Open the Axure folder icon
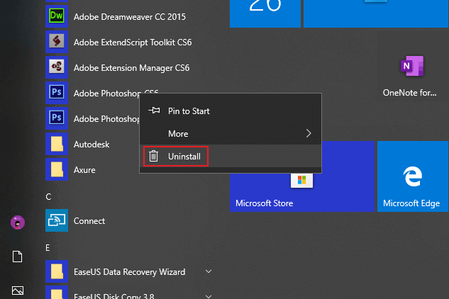The width and height of the screenshot is (449, 299). click(x=57, y=169)
